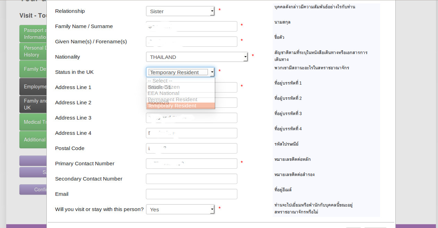Image resolution: width=438 pixels, height=228 pixels.
Task: Click the Primary Contact Number field
Action: 191,164
